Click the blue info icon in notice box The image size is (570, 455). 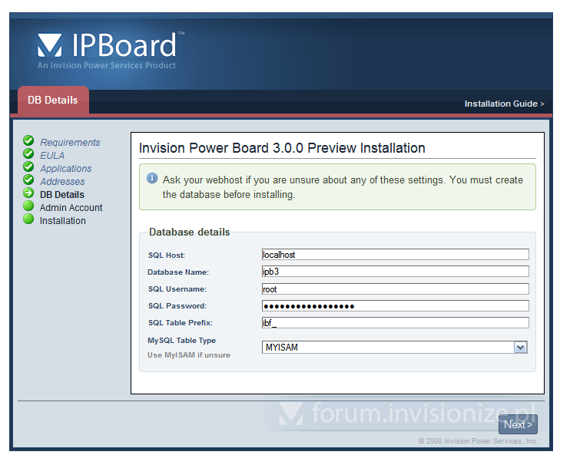click(x=152, y=179)
